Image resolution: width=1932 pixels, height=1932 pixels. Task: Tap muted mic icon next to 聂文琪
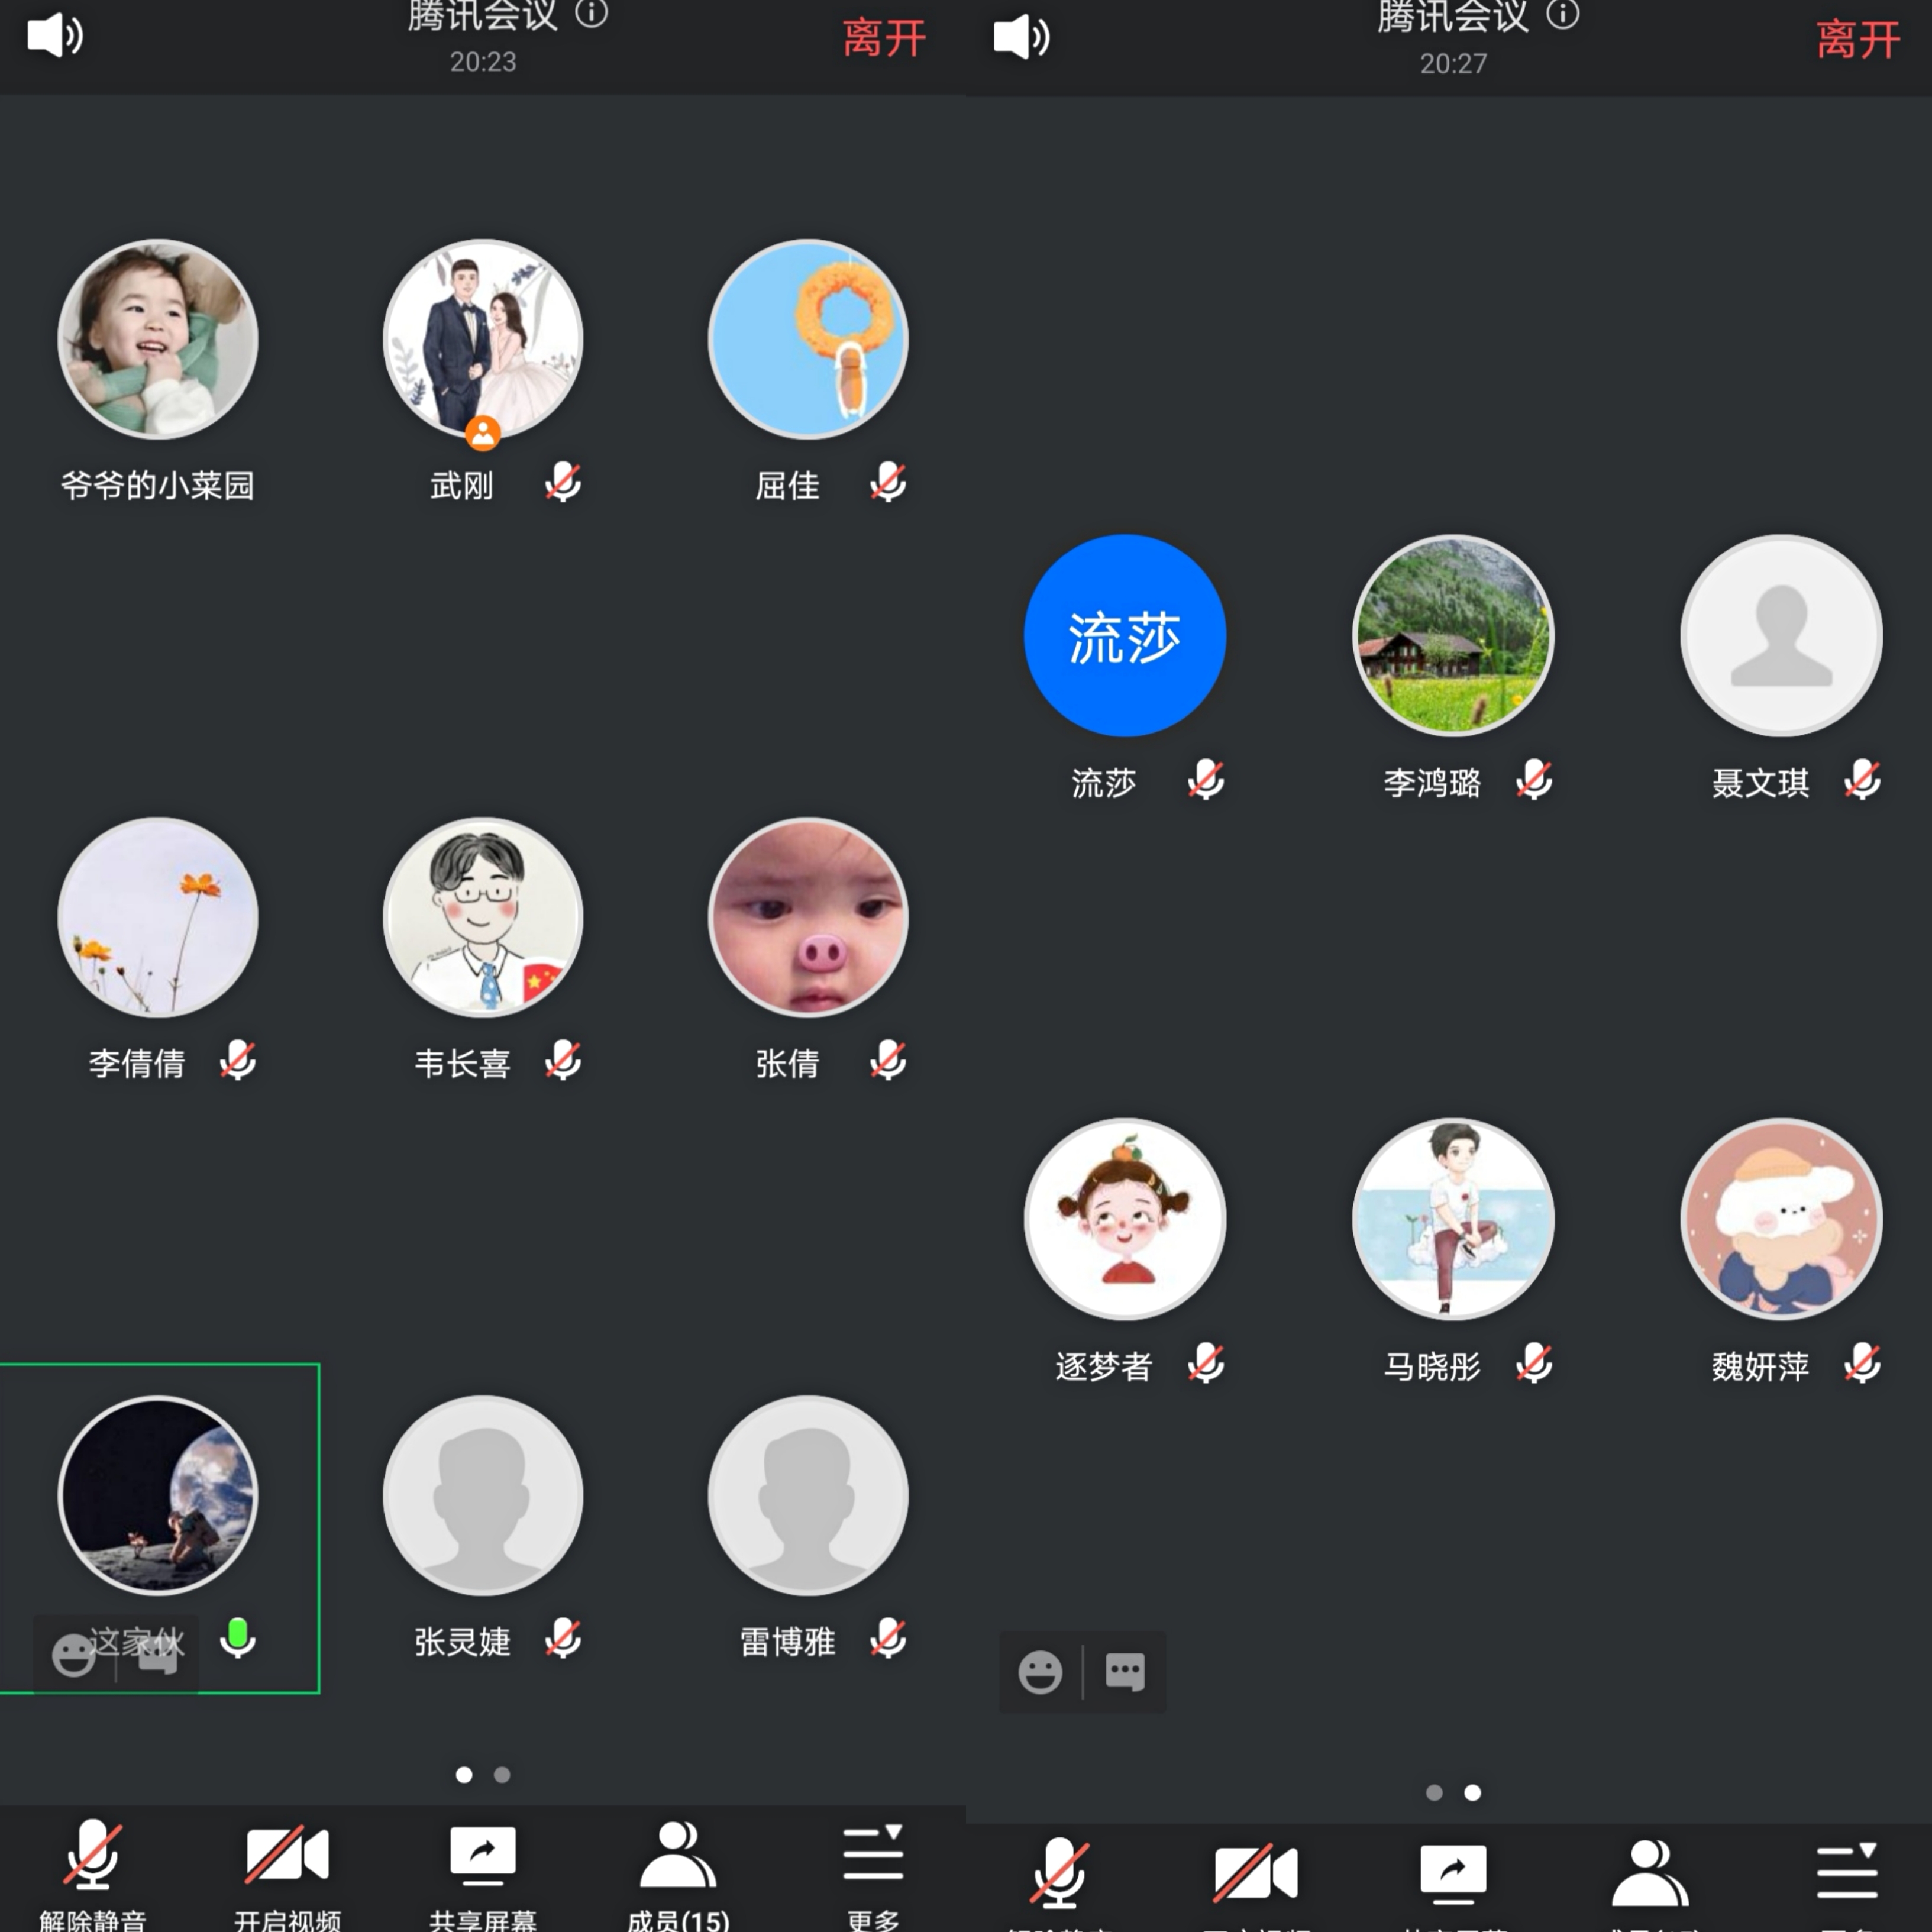(1862, 779)
